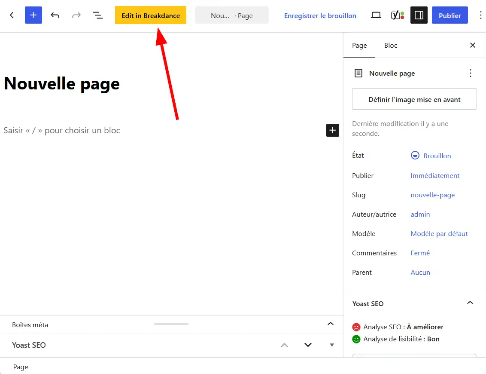This screenshot has height=374, width=486.
Task: Move Yoast SEO meta box up
Action: 284,345
